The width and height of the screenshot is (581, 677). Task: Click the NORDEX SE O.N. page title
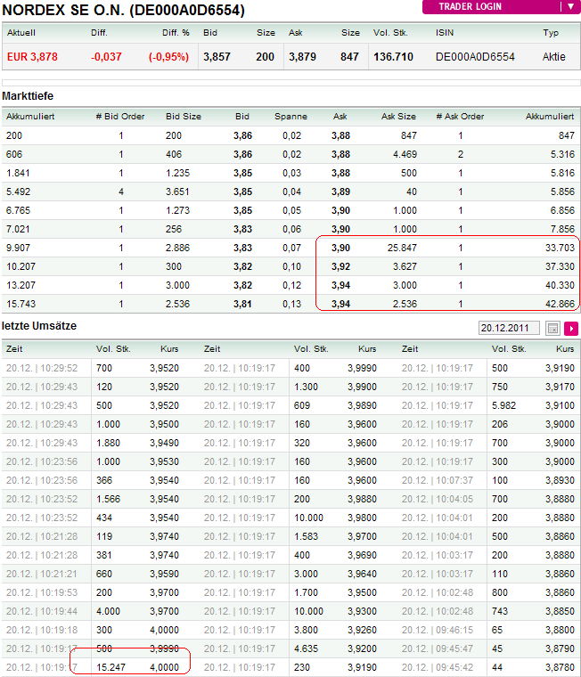point(124,10)
